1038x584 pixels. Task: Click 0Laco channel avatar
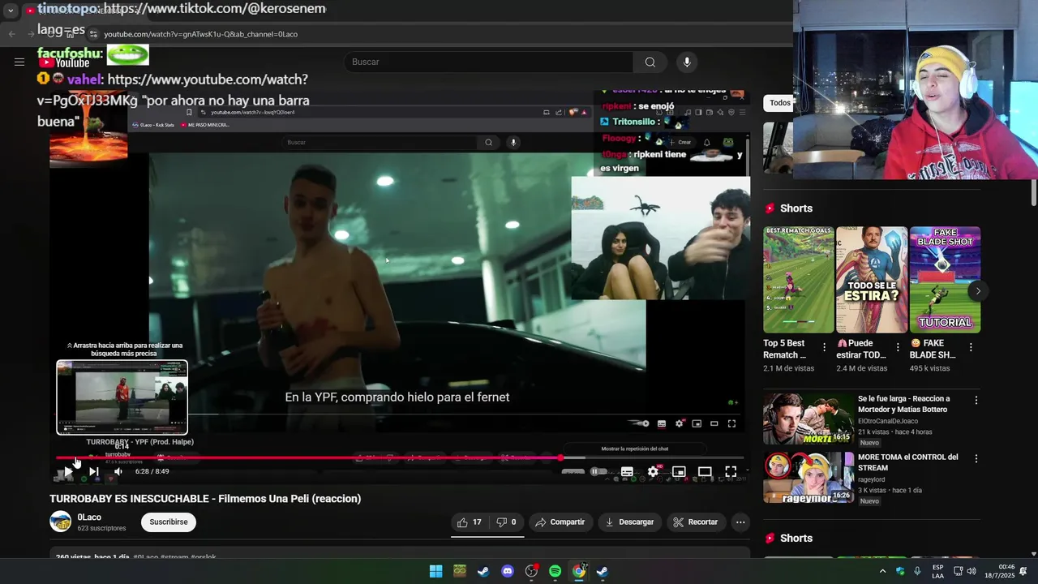click(61, 522)
